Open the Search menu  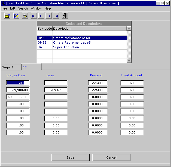click(23, 9)
